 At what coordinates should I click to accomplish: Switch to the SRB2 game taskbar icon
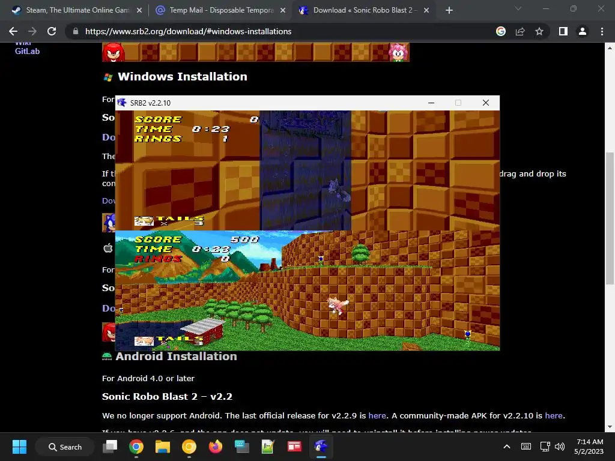click(x=321, y=447)
